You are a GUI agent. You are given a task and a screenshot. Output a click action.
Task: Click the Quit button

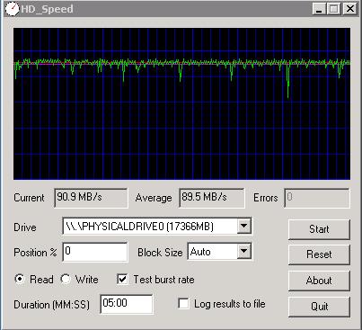[319, 307]
